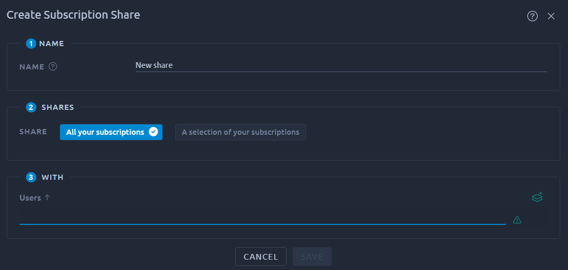Sort users with the up arrow
Viewport: 568px width, 270px height.
[47, 198]
